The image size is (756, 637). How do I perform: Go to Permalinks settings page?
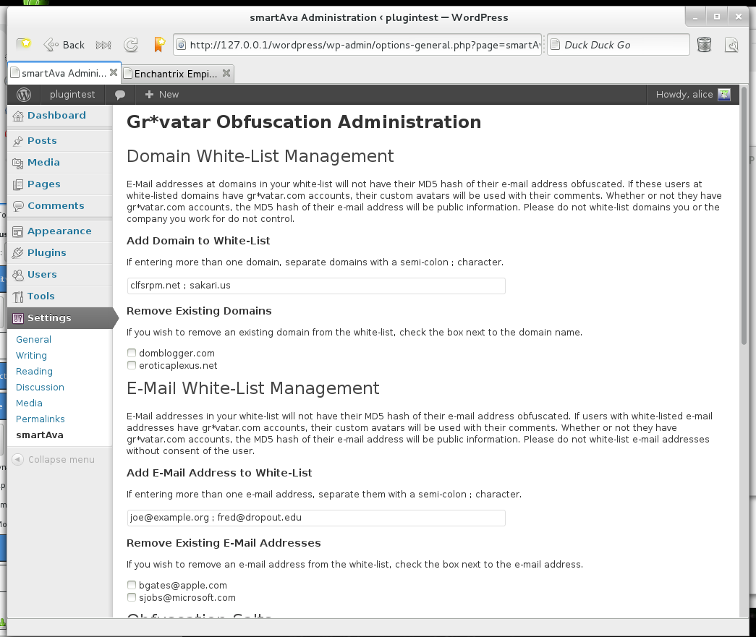(41, 419)
